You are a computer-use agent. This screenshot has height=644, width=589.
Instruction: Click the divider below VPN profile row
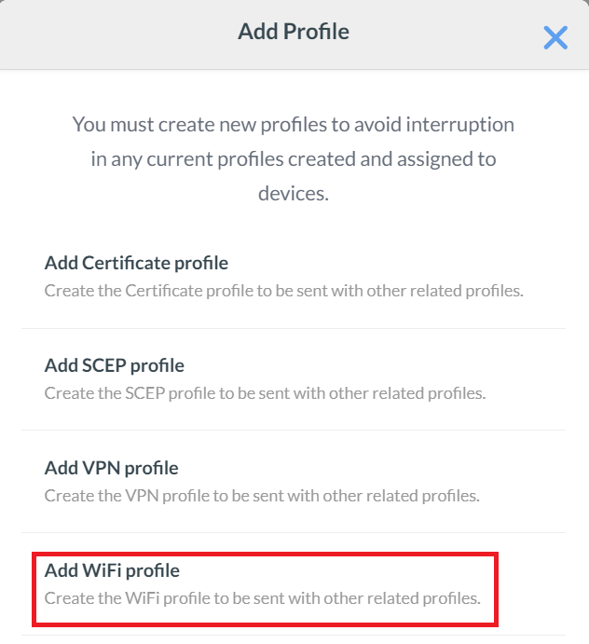294,533
